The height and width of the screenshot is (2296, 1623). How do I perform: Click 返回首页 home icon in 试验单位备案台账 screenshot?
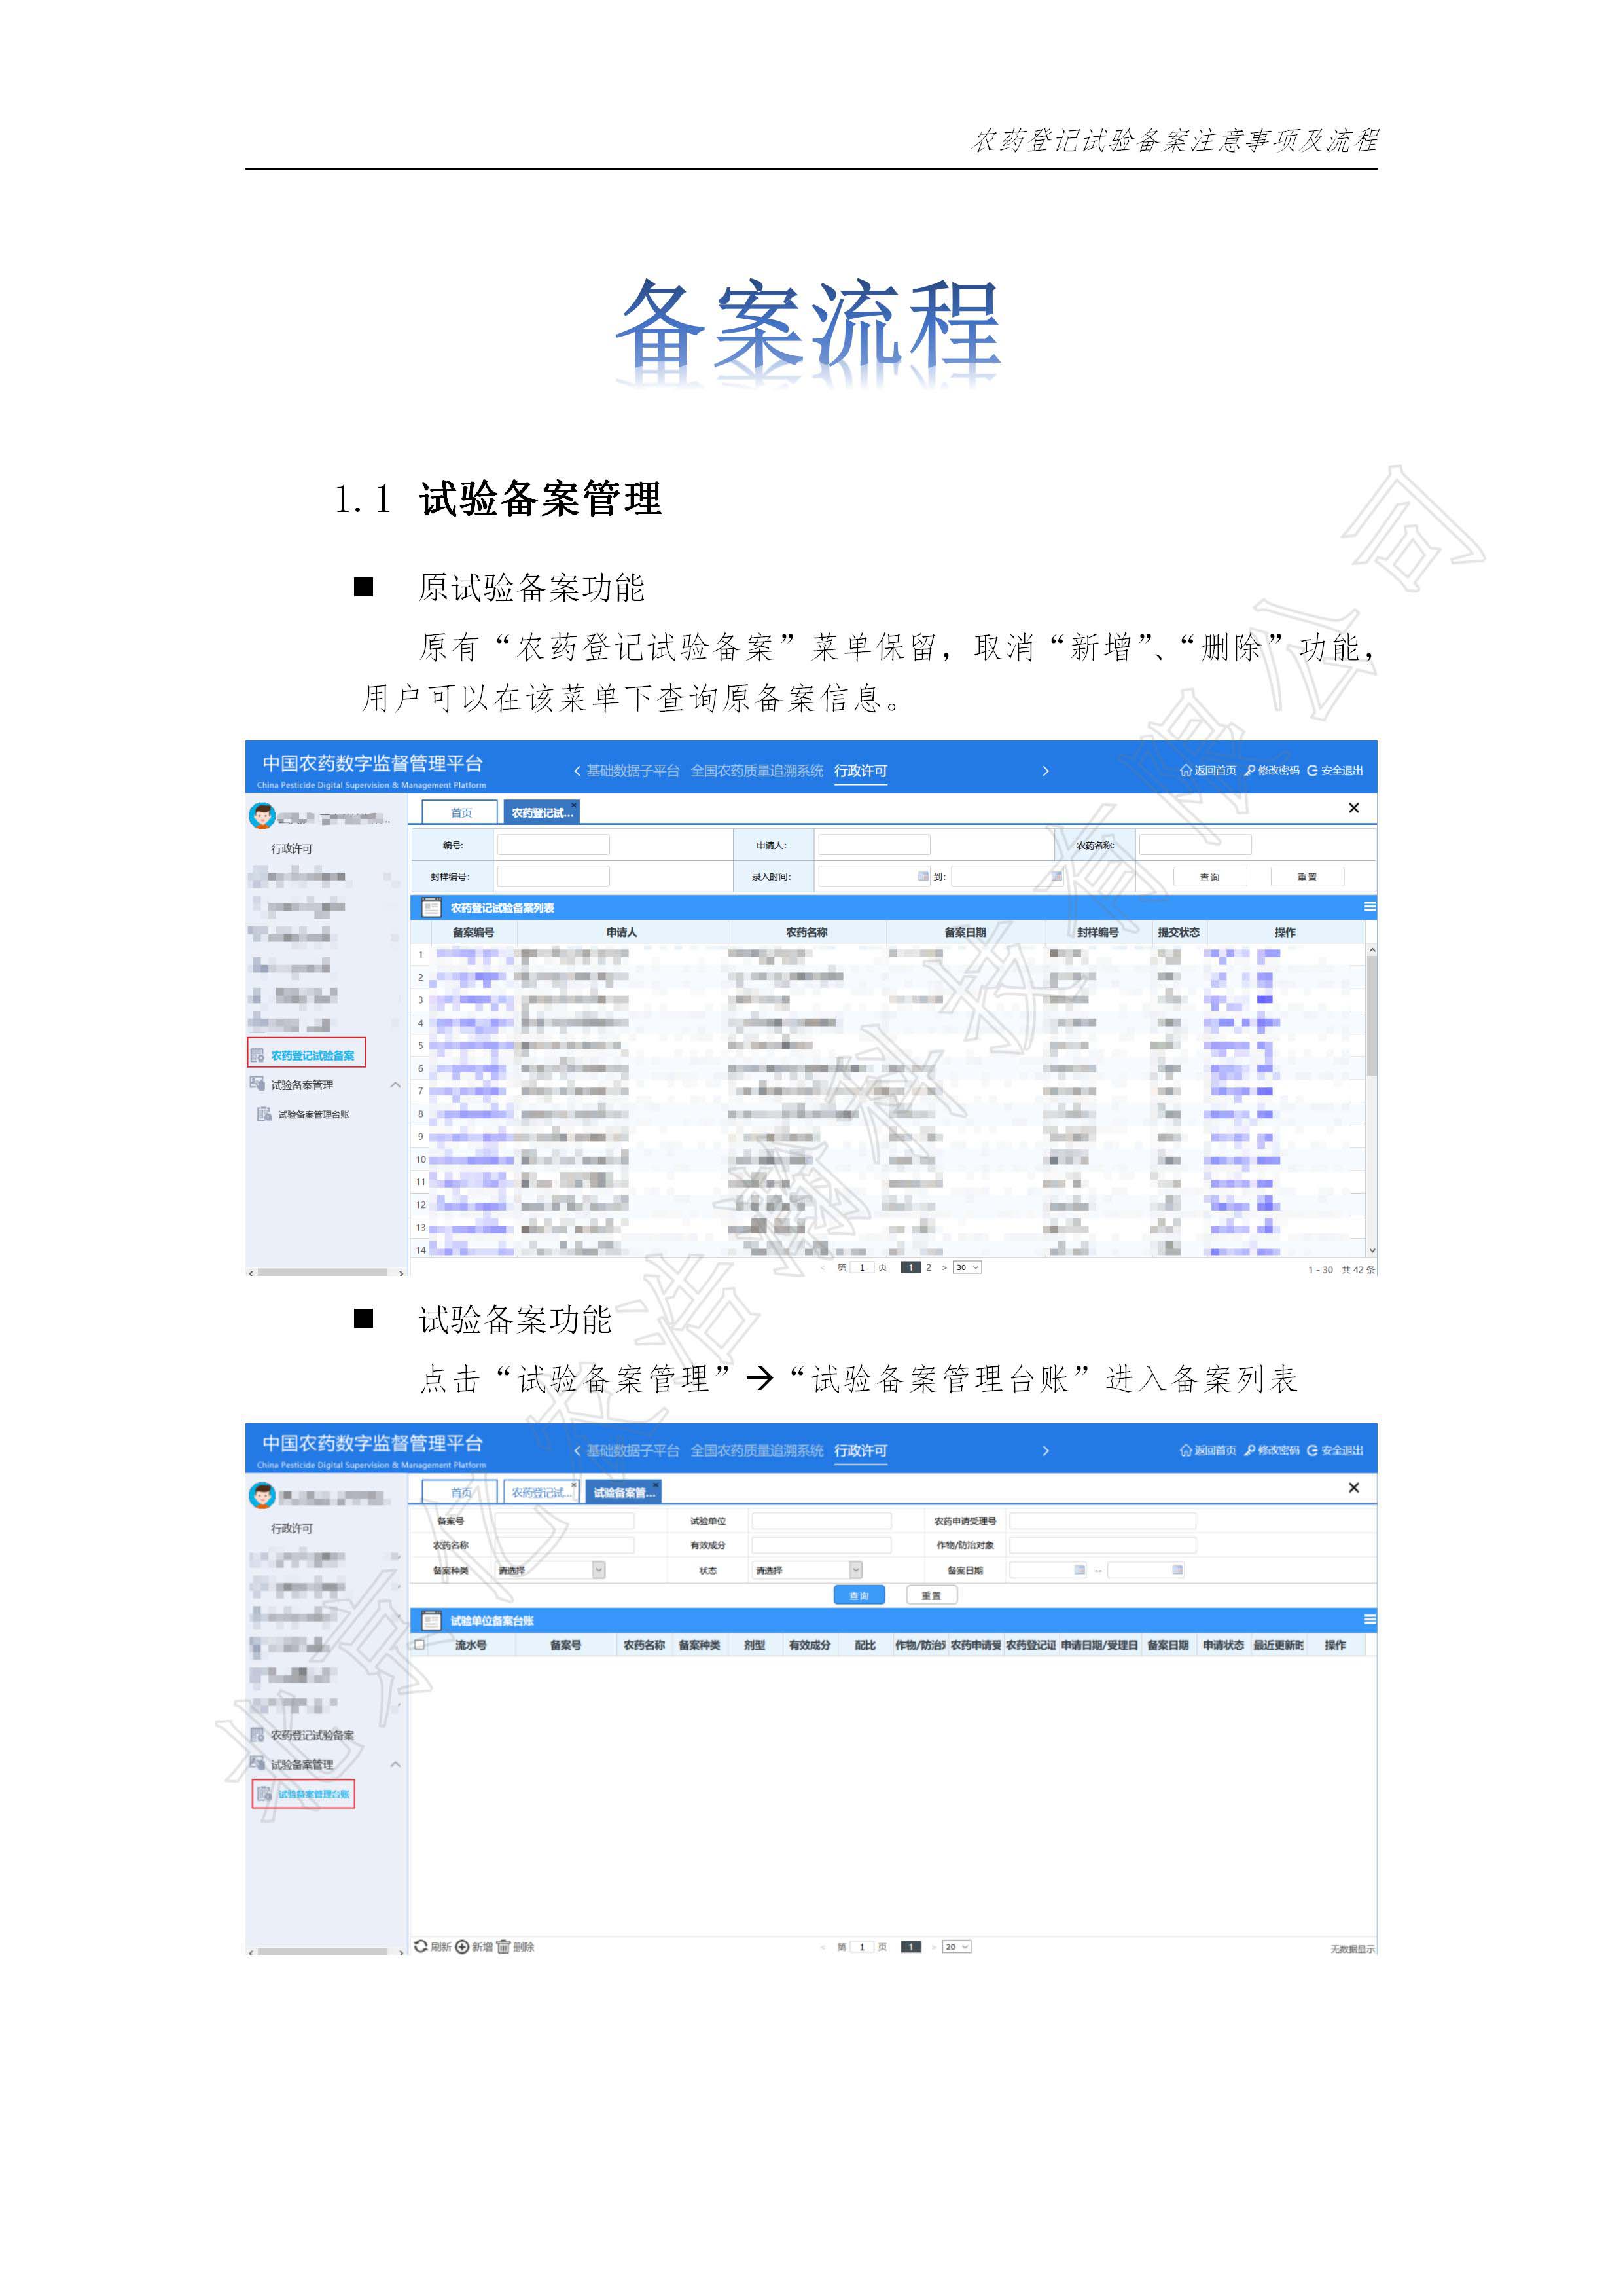[x=1185, y=1450]
